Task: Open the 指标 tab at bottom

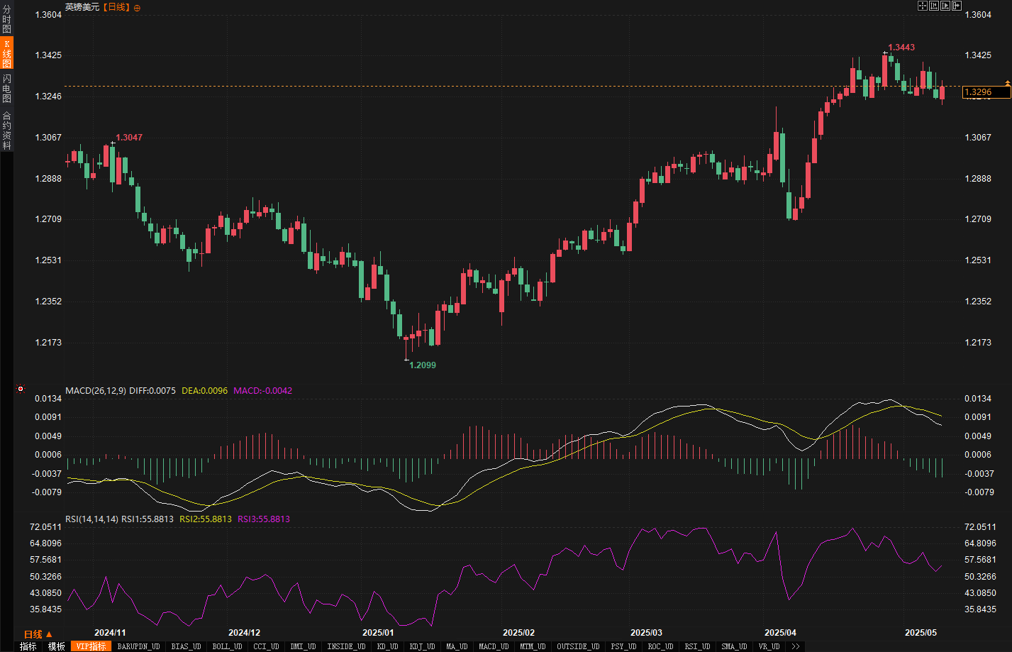Action: pyautogui.click(x=28, y=646)
